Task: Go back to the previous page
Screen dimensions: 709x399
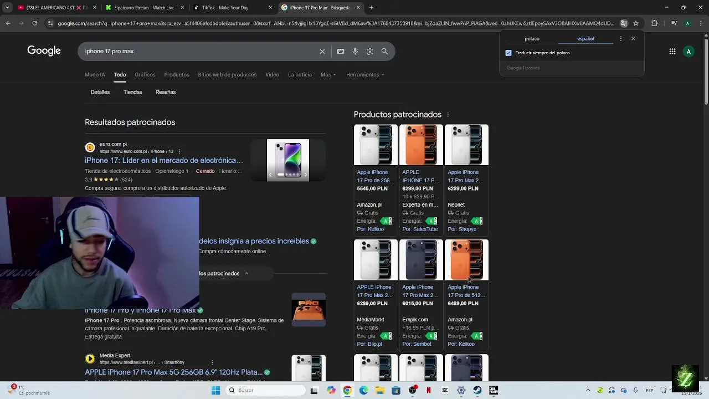Action: coord(8,23)
